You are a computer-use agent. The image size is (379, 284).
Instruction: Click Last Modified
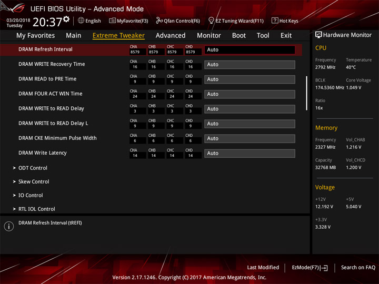(x=263, y=267)
